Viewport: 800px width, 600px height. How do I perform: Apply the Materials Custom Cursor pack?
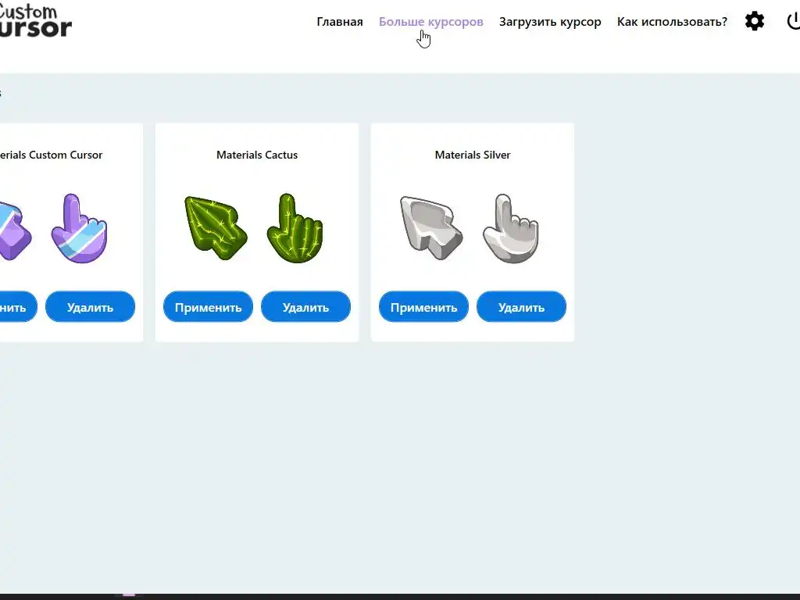[x=19, y=306]
